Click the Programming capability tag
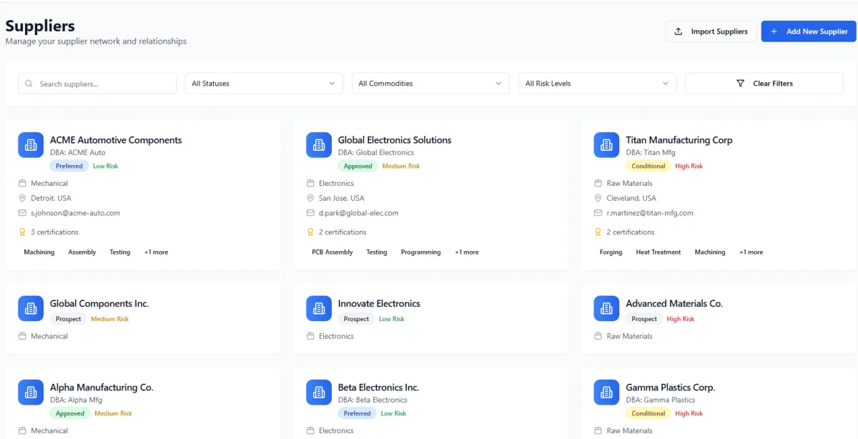 420,252
